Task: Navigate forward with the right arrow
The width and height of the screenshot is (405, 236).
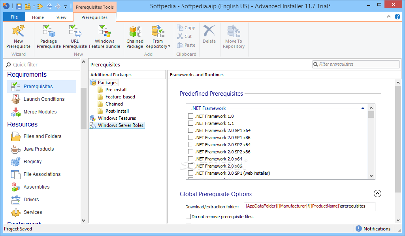Action: [x=58, y=6]
